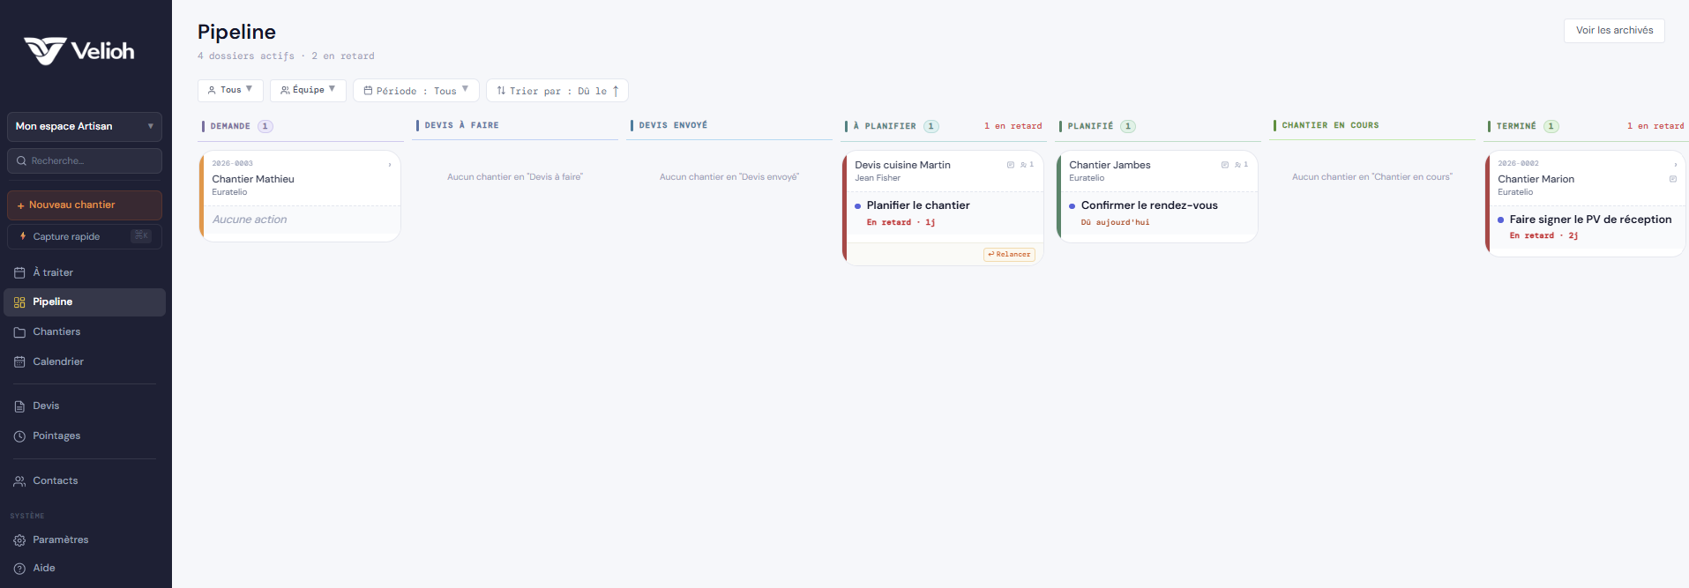Expand Chantier Marion card chevron
1689x588 pixels.
(x=1675, y=165)
